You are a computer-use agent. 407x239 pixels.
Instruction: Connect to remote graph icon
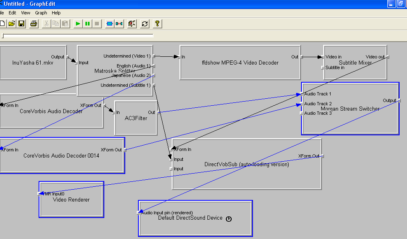132,24
